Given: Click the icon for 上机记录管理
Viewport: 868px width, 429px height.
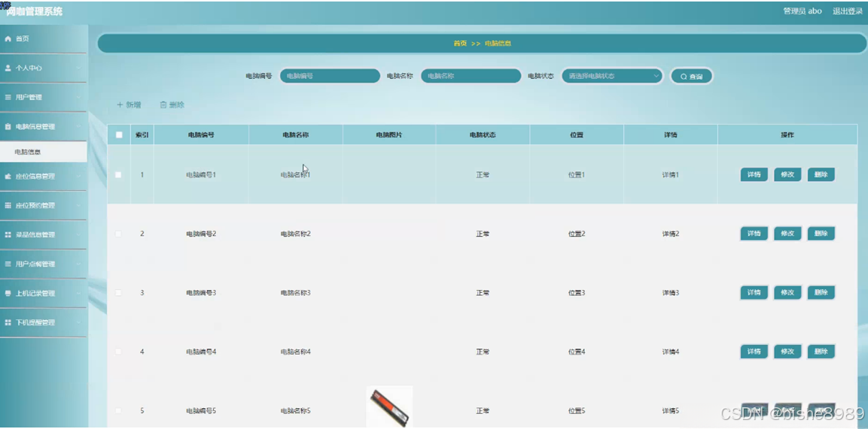Looking at the screenshot, I should coord(8,293).
